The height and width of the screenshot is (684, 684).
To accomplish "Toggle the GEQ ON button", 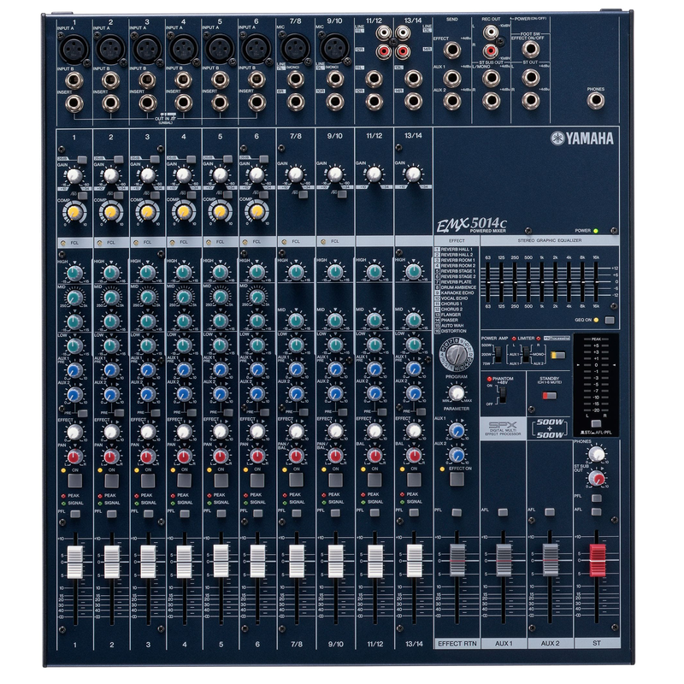I will pos(610,320).
